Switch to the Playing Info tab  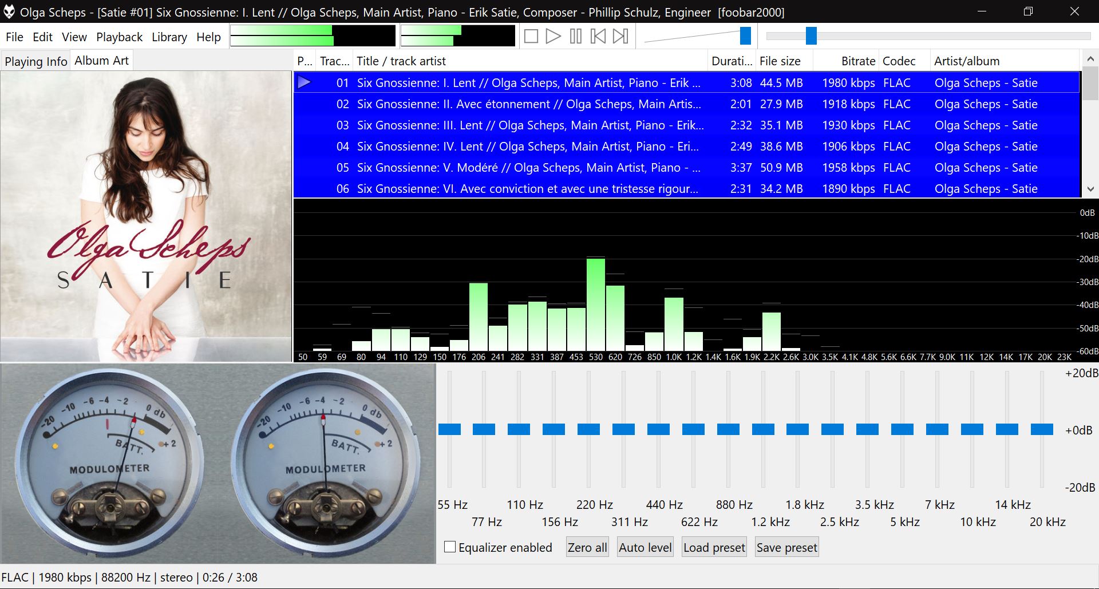coord(36,61)
